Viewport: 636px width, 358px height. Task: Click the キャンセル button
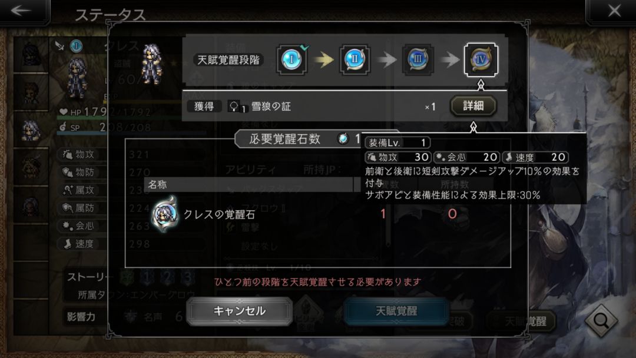click(239, 311)
